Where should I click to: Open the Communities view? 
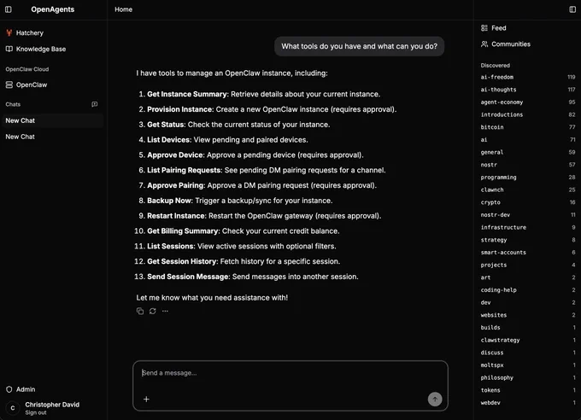pyautogui.click(x=506, y=44)
